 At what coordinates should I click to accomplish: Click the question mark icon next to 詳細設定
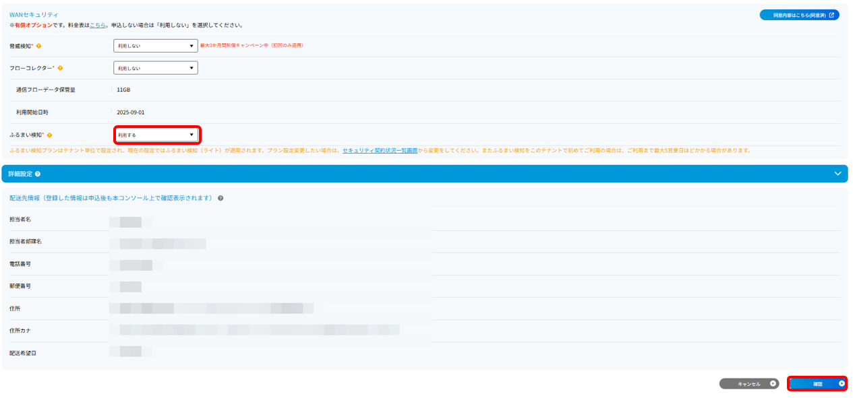[38, 174]
